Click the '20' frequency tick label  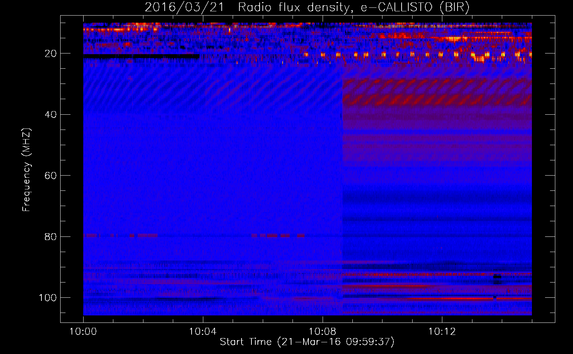coord(51,54)
